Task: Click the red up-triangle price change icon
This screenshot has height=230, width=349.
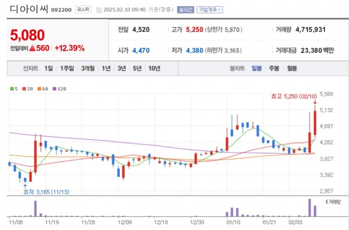Action: click(31, 48)
